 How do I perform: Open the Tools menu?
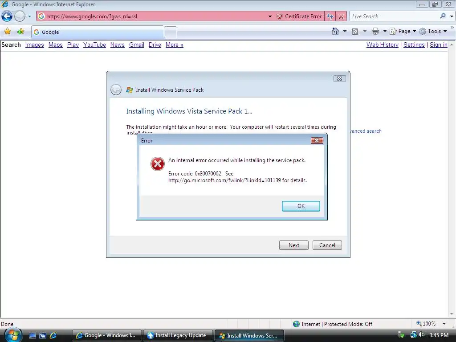click(433, 31)
